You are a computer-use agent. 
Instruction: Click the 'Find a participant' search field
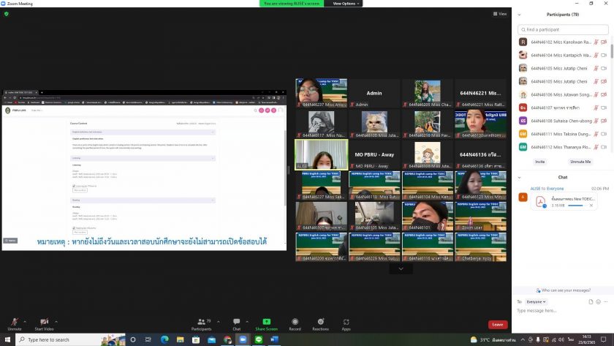point(563,29)
